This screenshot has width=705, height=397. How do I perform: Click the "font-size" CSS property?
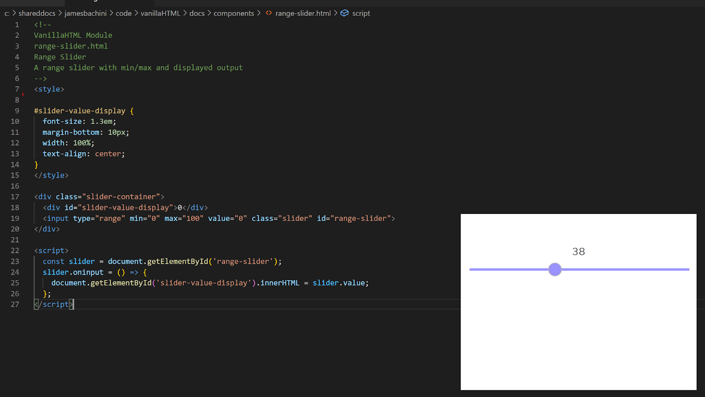[62, 121]
